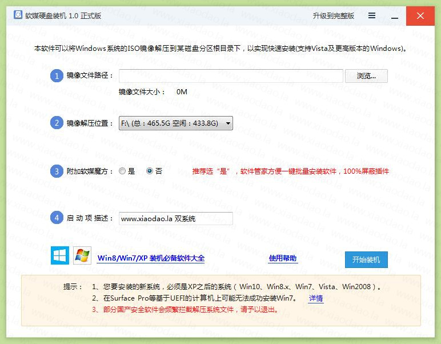Open the 使用帮助 link
The width and height of the screenshot is (441, 344).
point(283,258)
